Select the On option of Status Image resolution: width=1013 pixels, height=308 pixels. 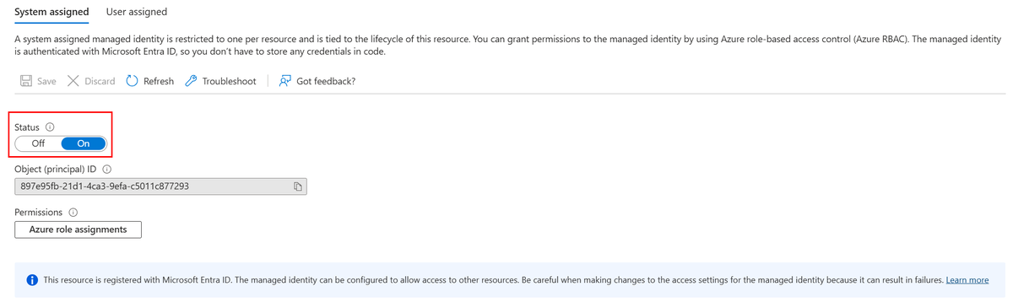(84, 143)
